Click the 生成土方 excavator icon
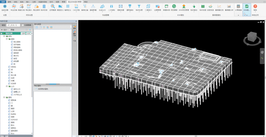Viewport: 266px width, 137px height. [x=102, y=6]
